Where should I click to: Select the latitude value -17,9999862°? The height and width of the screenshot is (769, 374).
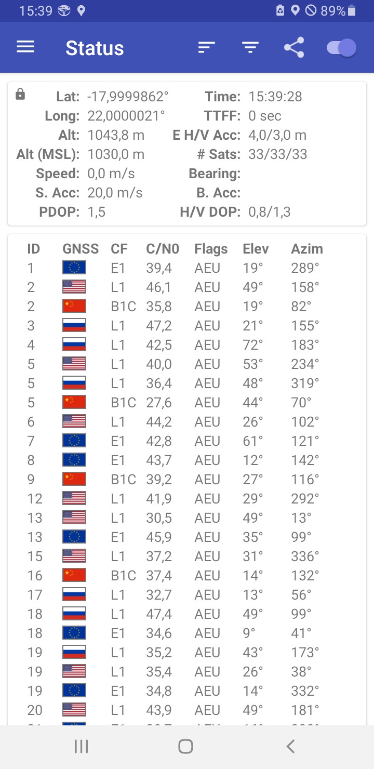(128, 96)
